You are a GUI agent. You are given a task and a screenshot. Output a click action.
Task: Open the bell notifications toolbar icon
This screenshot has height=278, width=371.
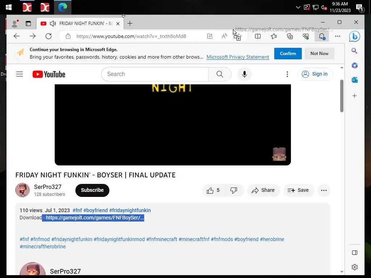click(x=322, y=36)
